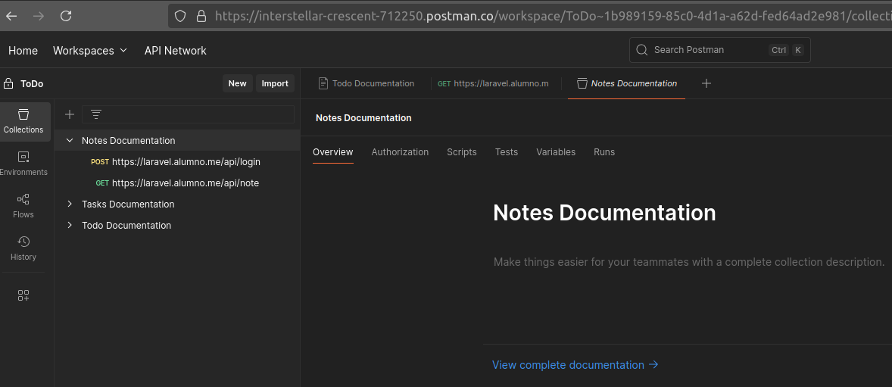The image size is (892, 387).
Task: Open the Environments sidebar section
Action: 23,164
